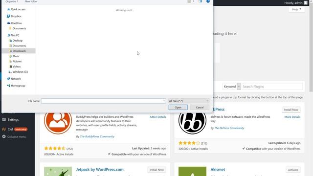Viewport: 313px width, 176px height.
Task: Open the Organize dropdown menu
Action: pyautogui.click(x=12, y=1)
